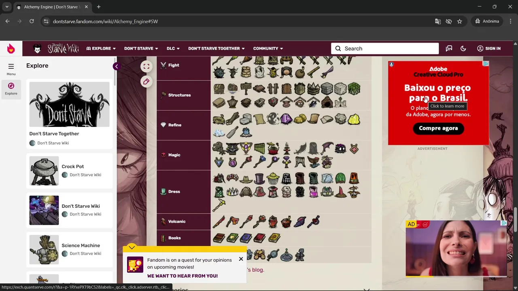
Task: Select the Birdcage icon in Structures row
Action: click(x=233, y=102)
